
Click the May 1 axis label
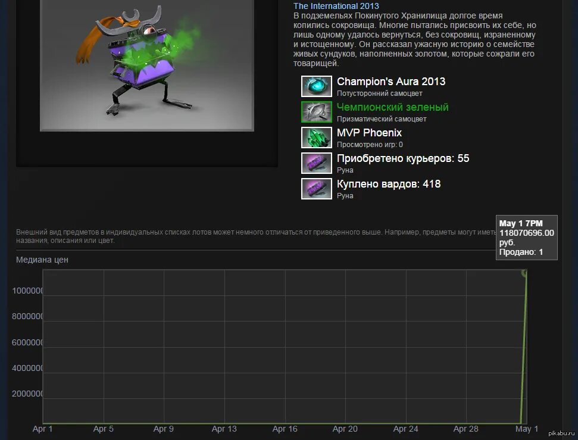coord(527,429)
